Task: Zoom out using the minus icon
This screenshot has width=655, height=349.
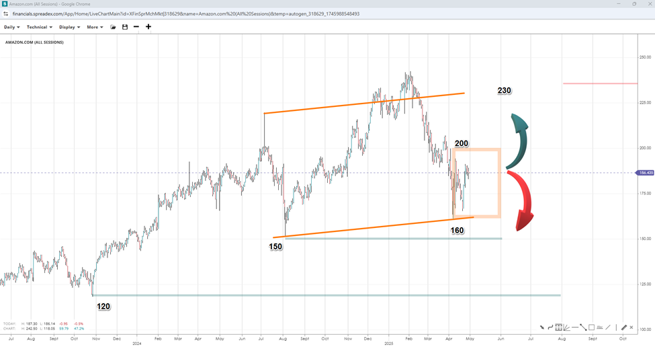Action: 136,27
